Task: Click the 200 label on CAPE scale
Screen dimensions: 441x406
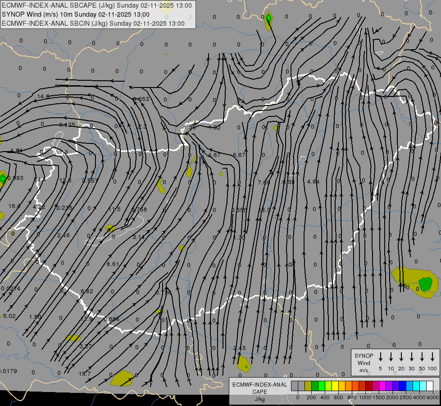Action: (x=311, y=397)
